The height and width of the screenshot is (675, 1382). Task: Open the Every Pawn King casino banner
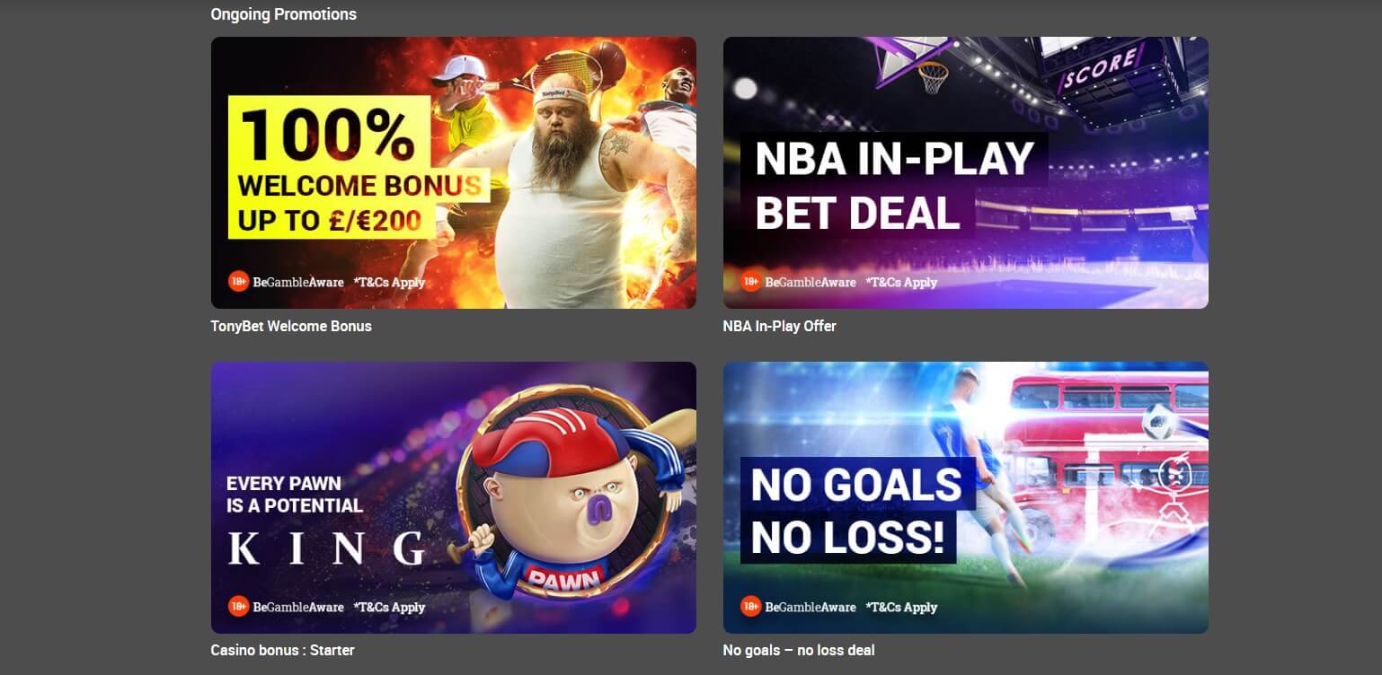click(x=453, y=497)
